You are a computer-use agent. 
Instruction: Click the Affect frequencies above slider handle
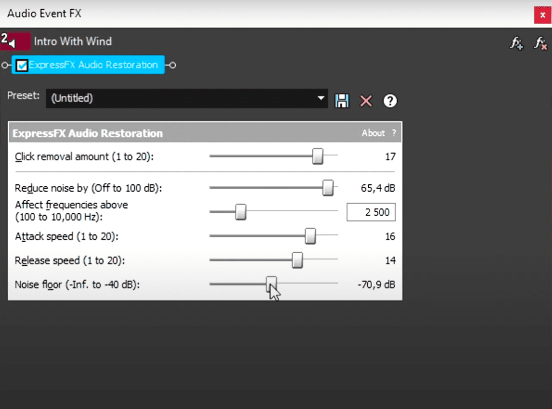tap(241, 212)
